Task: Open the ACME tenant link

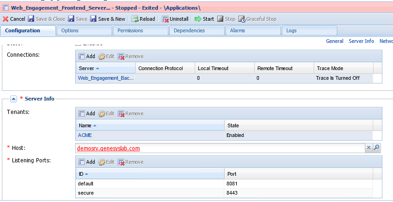Action: pyautogui.click(x=85, y=135)
